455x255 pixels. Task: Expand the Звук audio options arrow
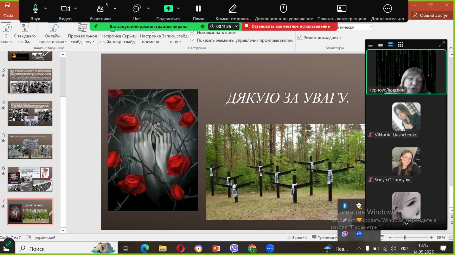coord(45,9)
